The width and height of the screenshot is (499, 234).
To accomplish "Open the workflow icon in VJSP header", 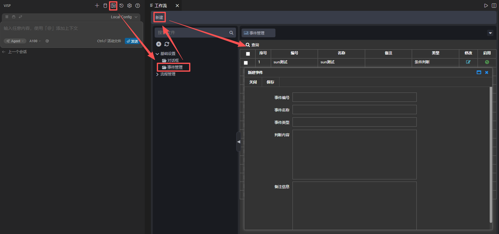I will (113, 6).
